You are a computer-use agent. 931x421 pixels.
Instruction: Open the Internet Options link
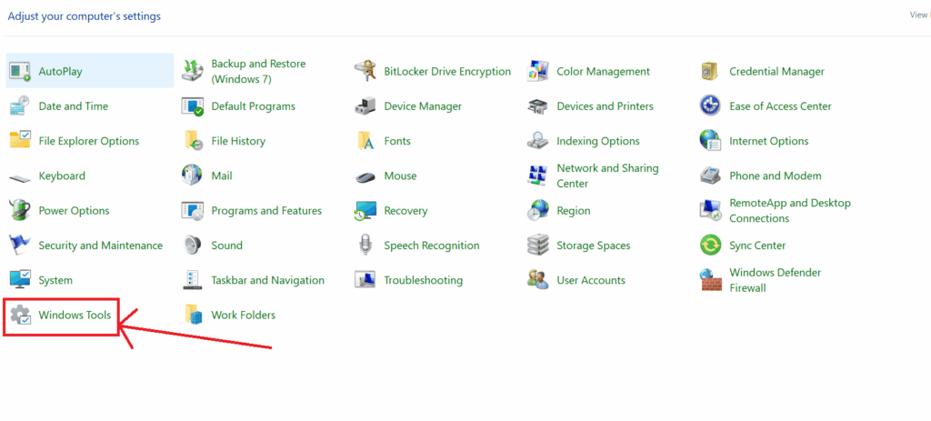pyautogui.click(x=769, y=141)
